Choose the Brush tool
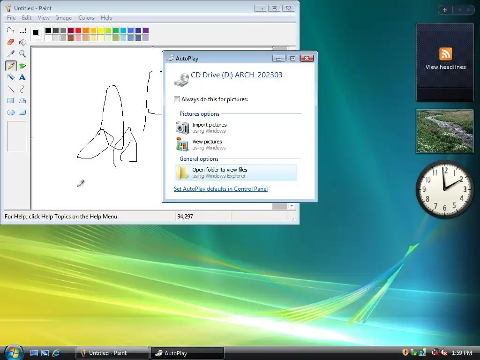The height and width of the screenshot is (360, 480). click(x=22, y=66)
